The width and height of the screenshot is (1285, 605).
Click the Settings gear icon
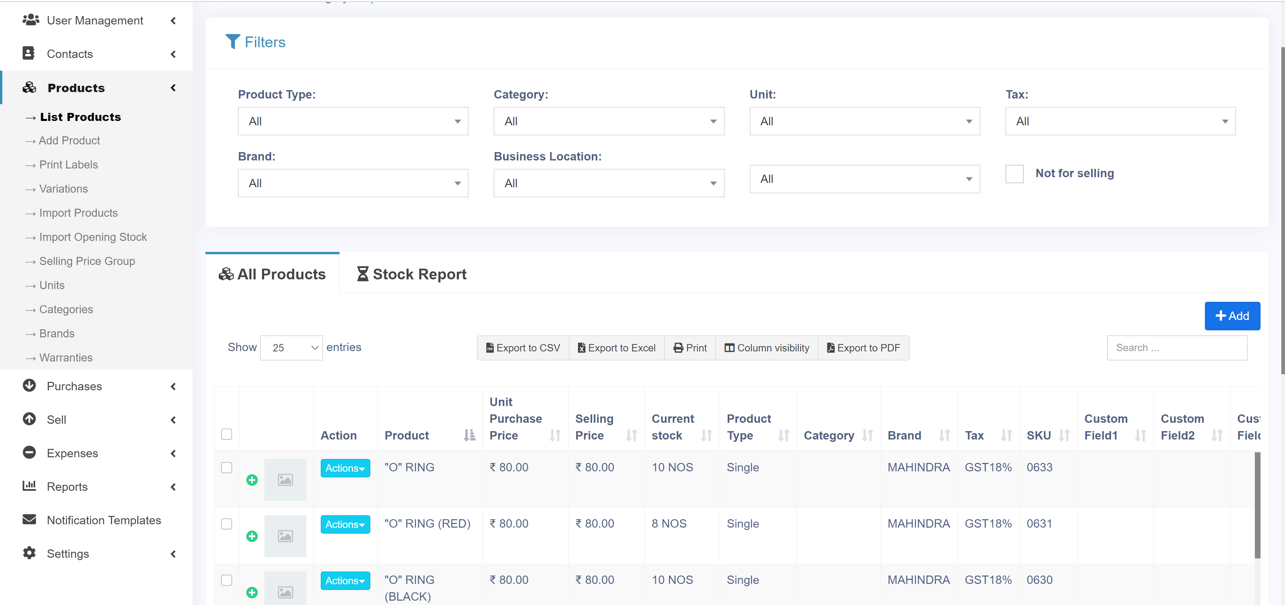point(29,553)
